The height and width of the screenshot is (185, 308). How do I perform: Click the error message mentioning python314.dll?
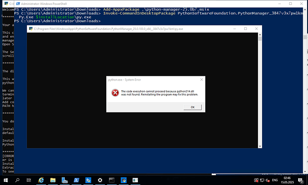[x=159, y=93]
